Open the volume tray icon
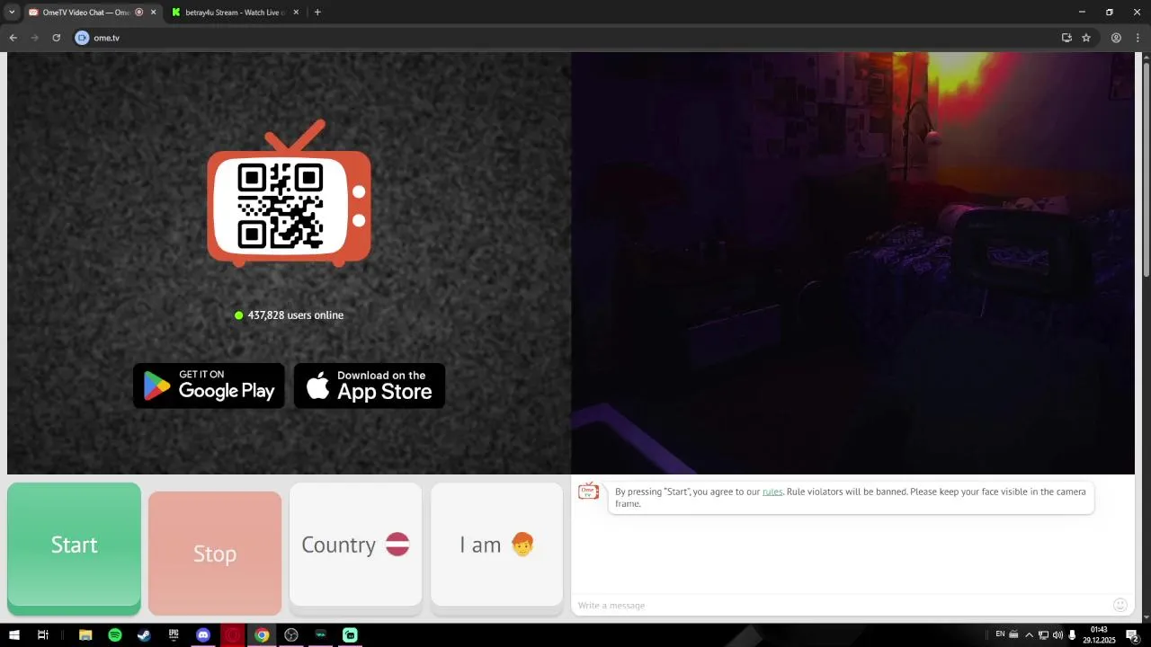Viewport: 1151px width, 647px height. (x=1057, y=635)
